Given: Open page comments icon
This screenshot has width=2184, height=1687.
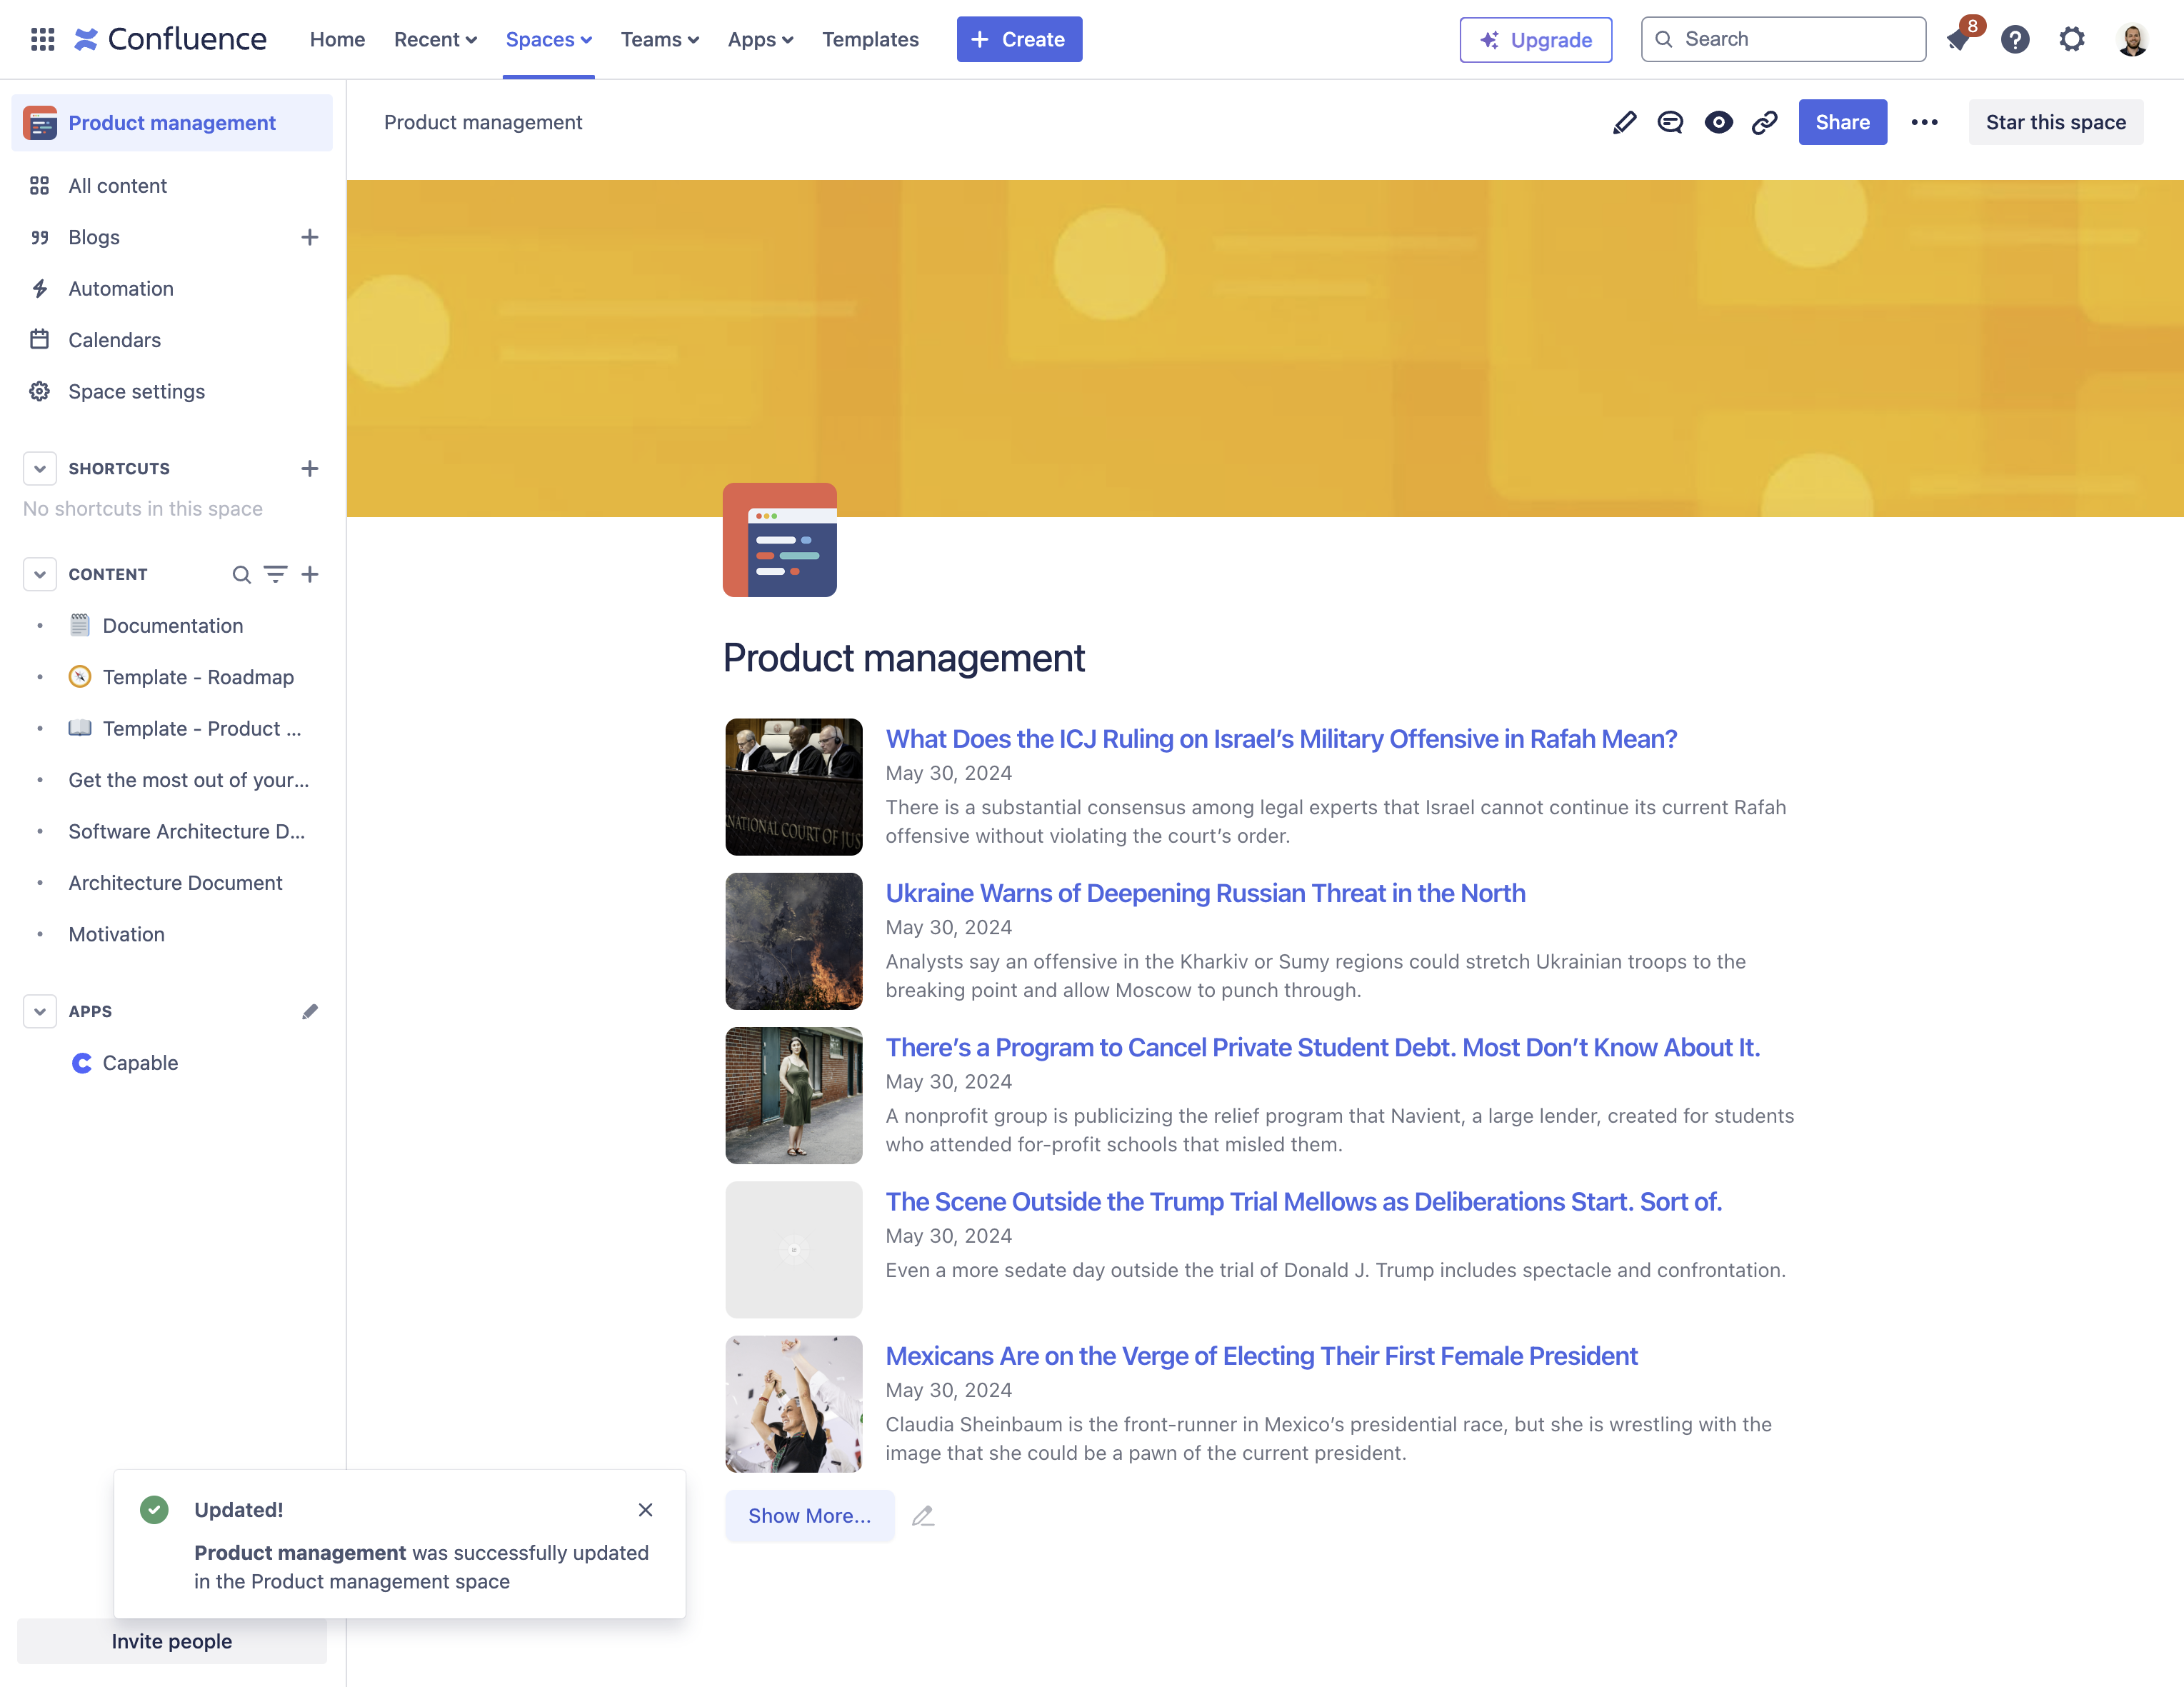Looking at the screenshot, I should tap(1670, 122).
